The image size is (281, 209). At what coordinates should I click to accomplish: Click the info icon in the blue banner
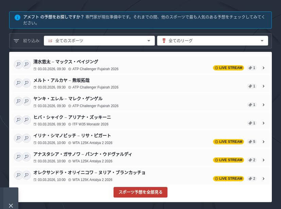coord(17,17)
